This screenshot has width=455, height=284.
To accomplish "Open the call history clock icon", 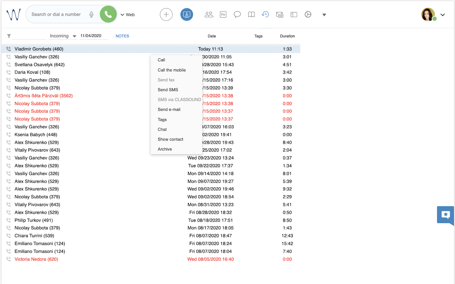I will point(265,15).
